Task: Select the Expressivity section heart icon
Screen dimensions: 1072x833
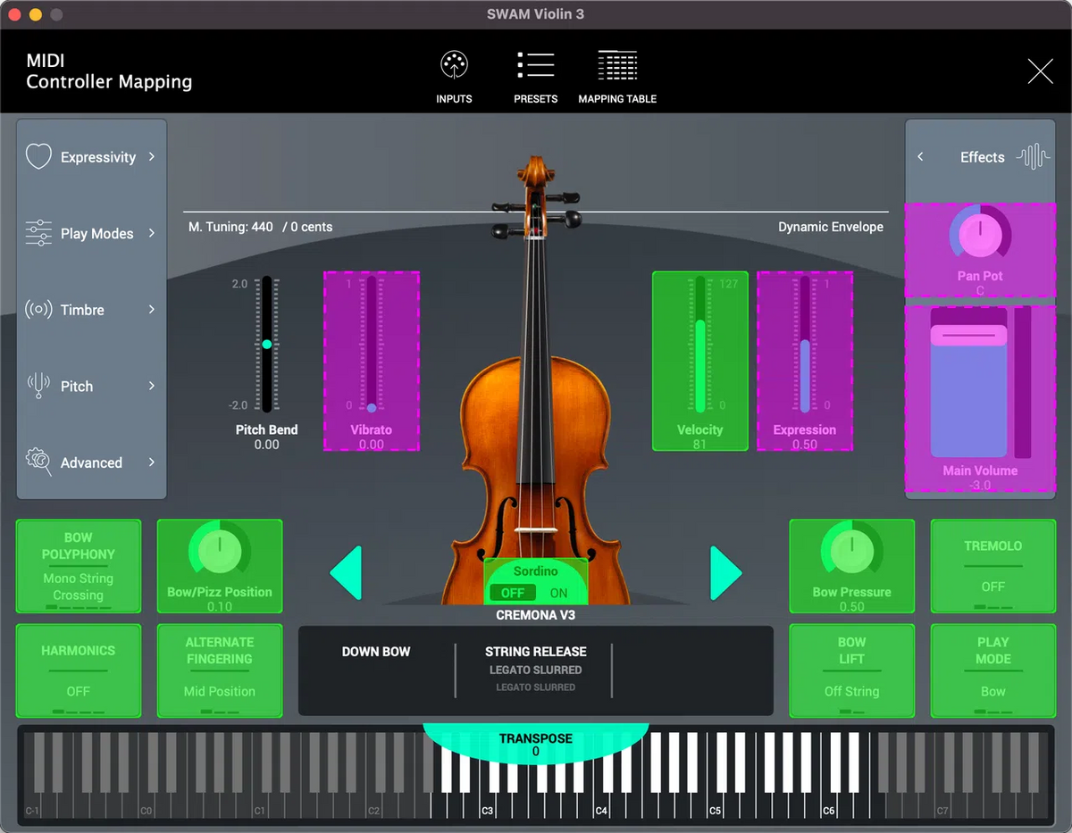Action: [38, 156]
